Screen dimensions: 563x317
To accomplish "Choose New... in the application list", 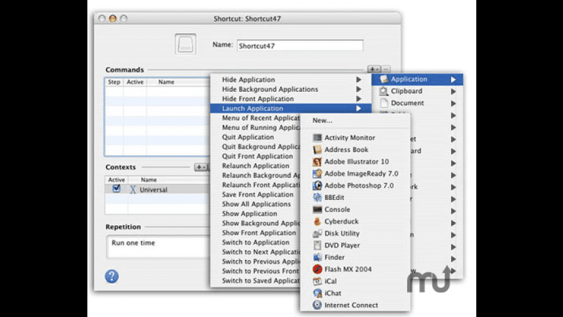I will click(x=322, y=120).
